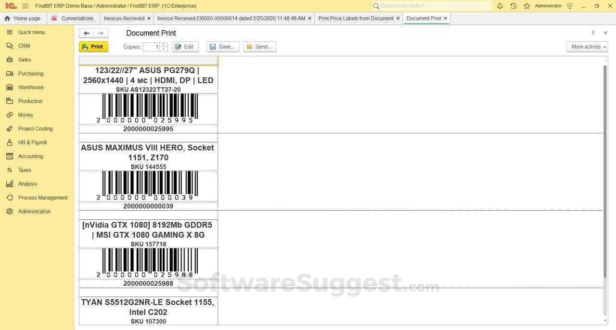Select barcode number 2000000025995

point(148,129)
